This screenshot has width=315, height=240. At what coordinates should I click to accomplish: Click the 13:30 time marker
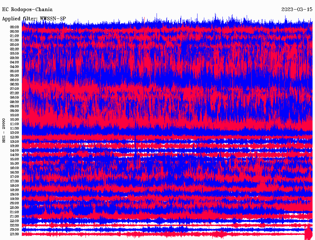point(14,146)
